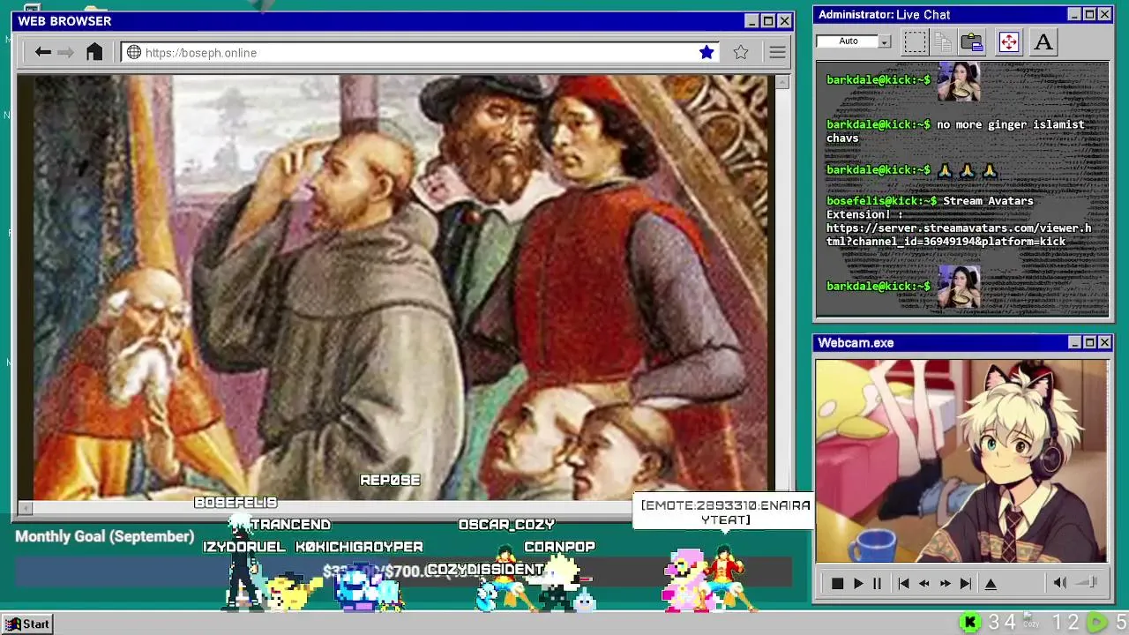This screenshot has height=635, width=1129.
Task: Open the streamavatars viewer link in chat
Action: coord(959,235)
